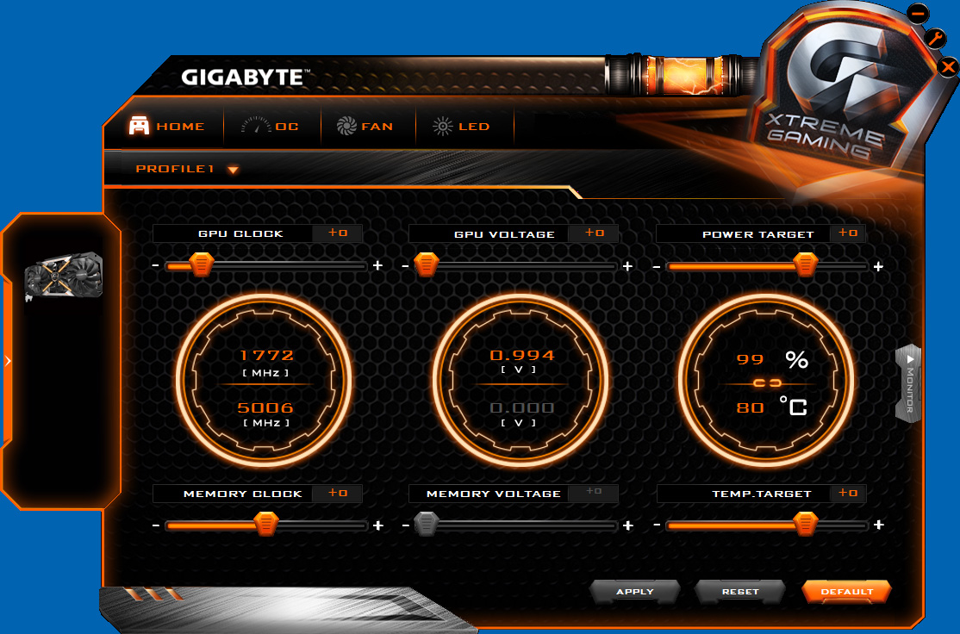Click the GPU voltage slider handle

tap(427, 265)
